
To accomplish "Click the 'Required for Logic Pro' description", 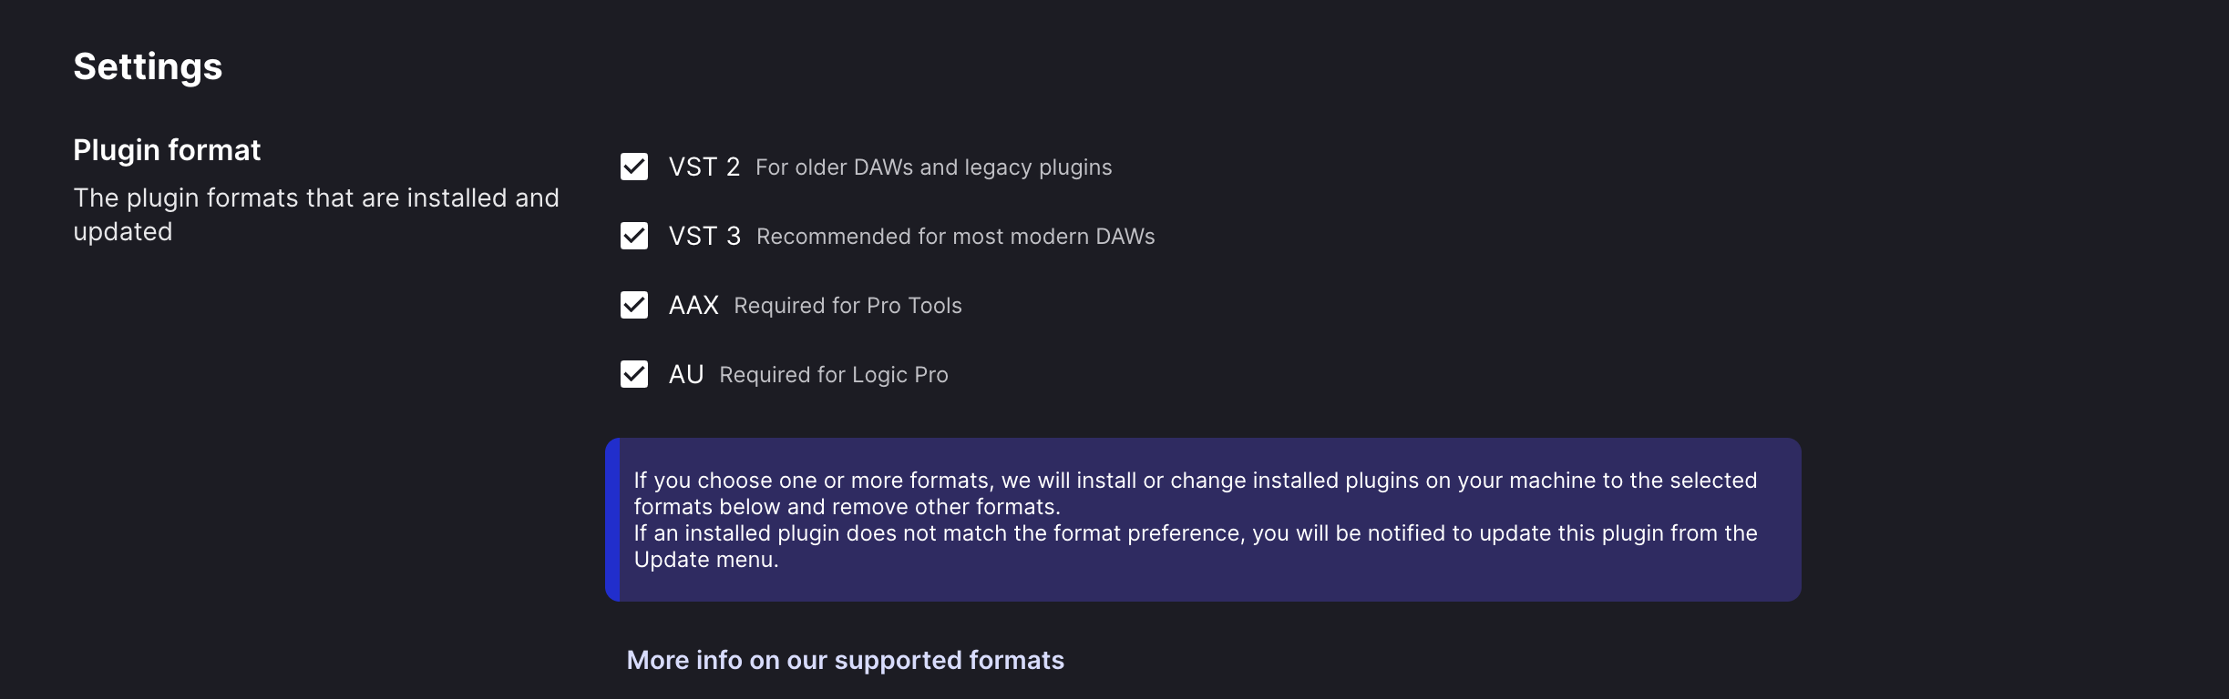I will click(x=834, y=375).
